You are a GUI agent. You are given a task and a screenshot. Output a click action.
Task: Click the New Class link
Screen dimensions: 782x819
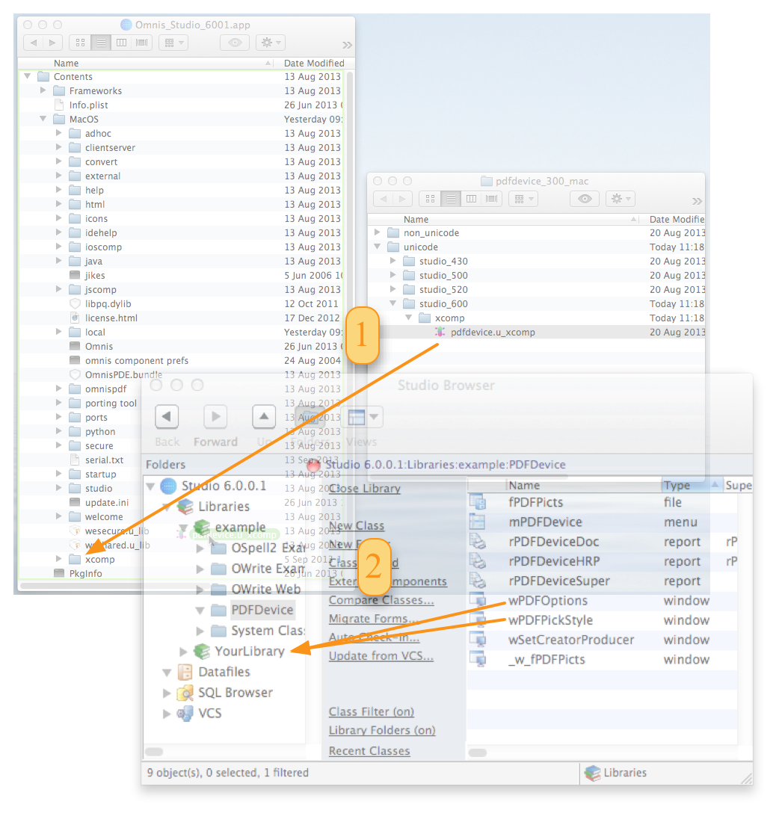357,525
